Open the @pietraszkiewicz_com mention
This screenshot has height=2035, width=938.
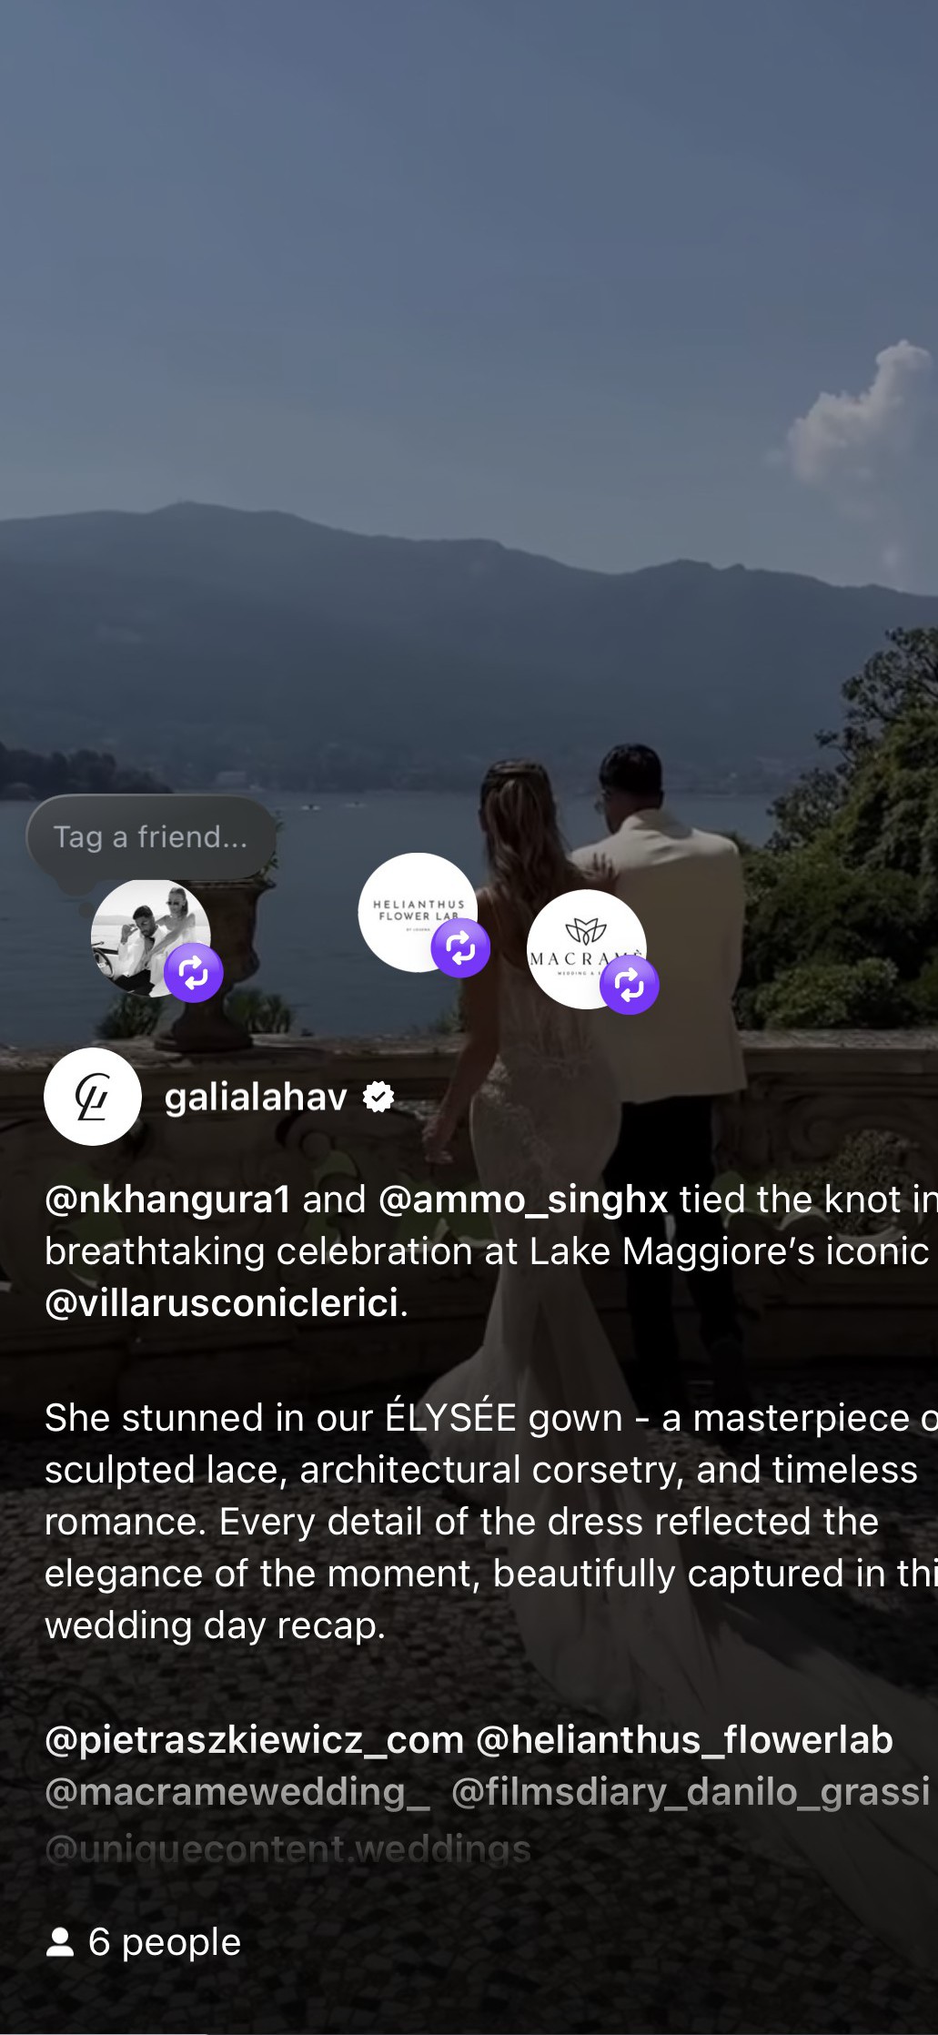255,1740
